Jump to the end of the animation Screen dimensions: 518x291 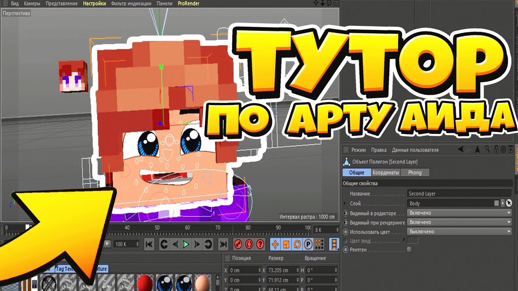coord(223,244)
